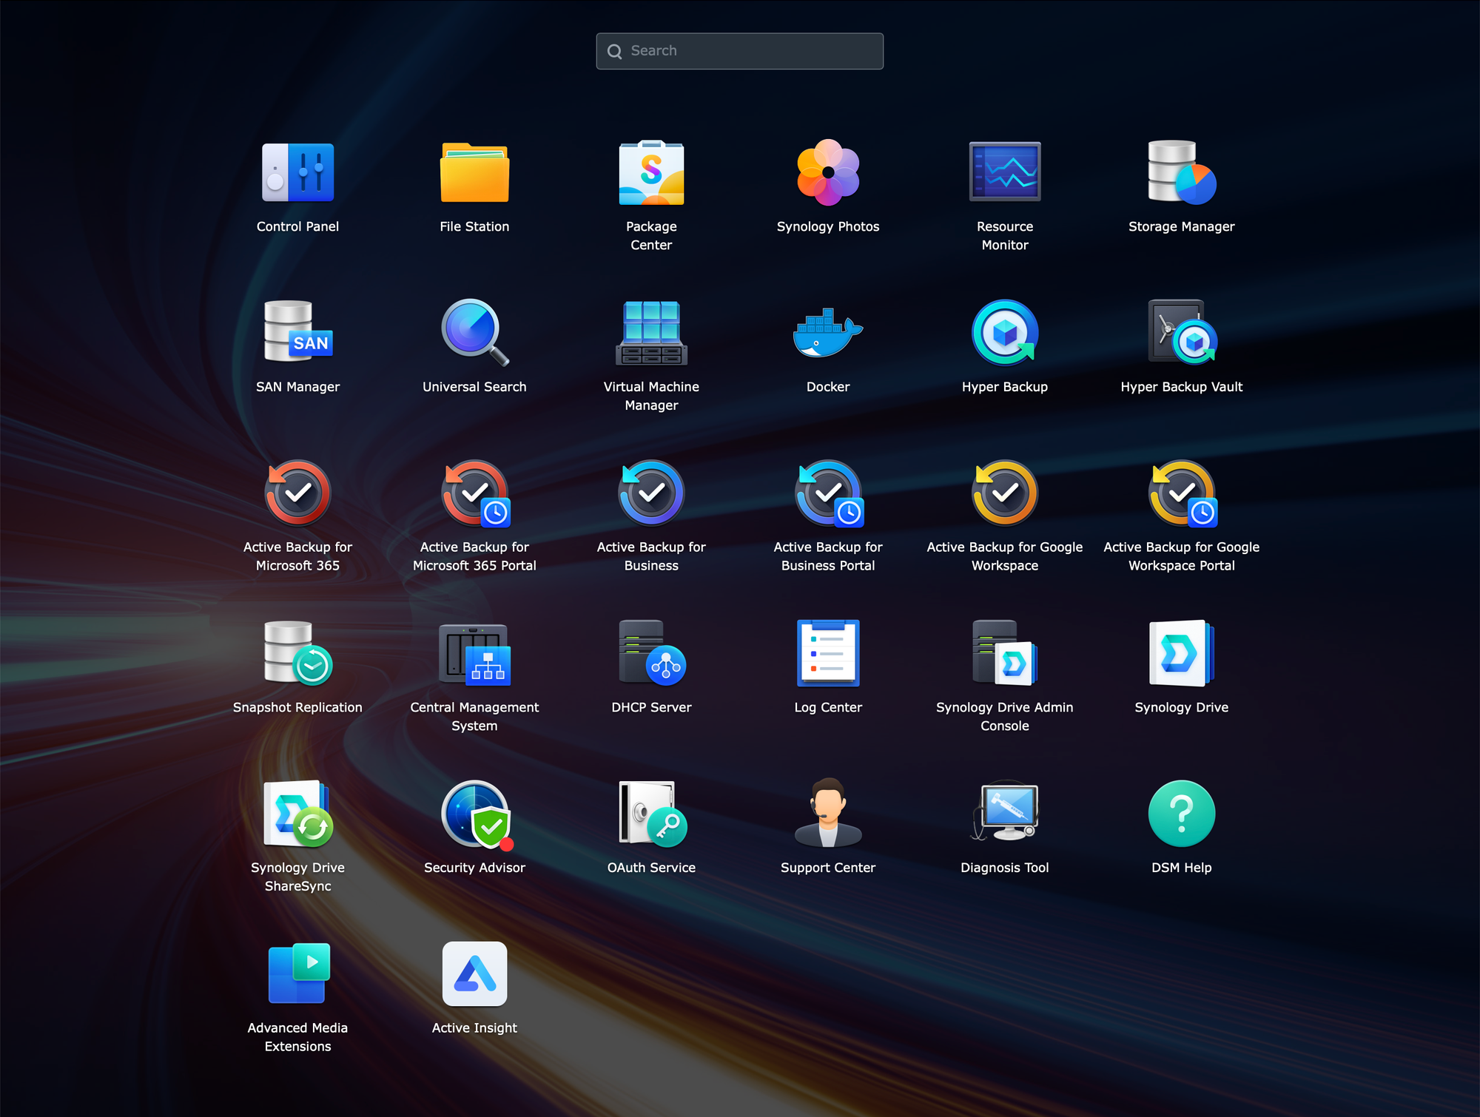Launch Central Management System

click(474, 653)
